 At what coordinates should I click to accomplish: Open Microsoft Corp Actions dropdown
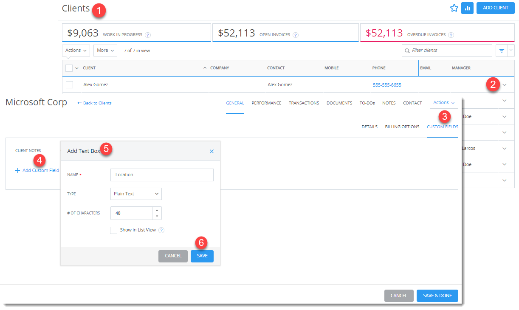(444, 103)
